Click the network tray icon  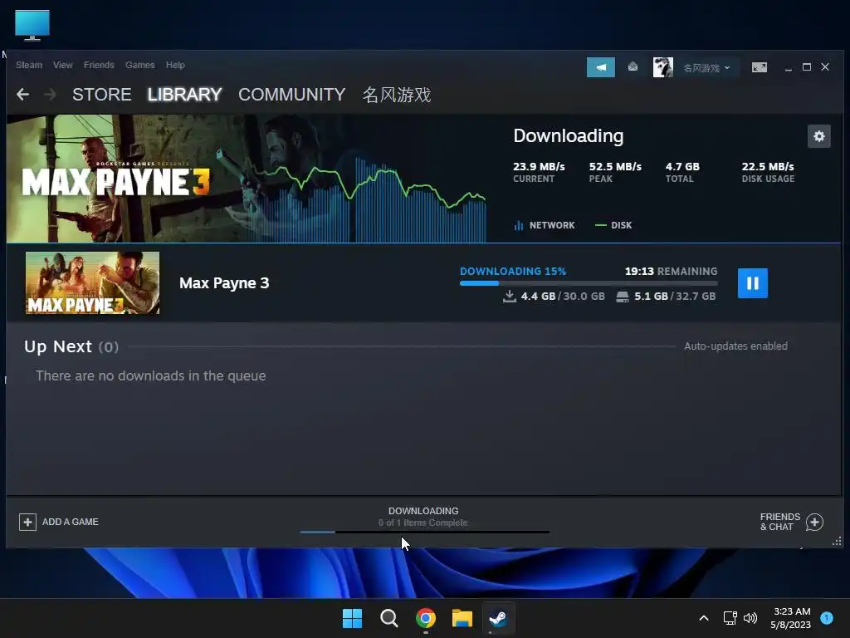[730, 618]
